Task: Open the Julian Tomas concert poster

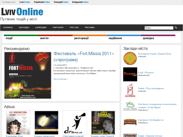Action: [x=103, y=123]
